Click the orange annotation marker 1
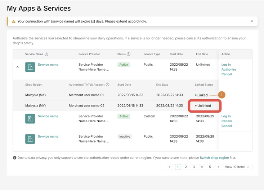This screenshot has height=190, width=264. (222, 95)
